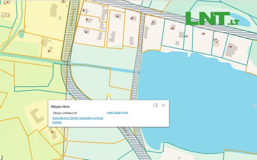Image resolution: width=257 pixels, height=160 pixels.
Task: Click the LNT.LT logo
Action: pos(212,19)
